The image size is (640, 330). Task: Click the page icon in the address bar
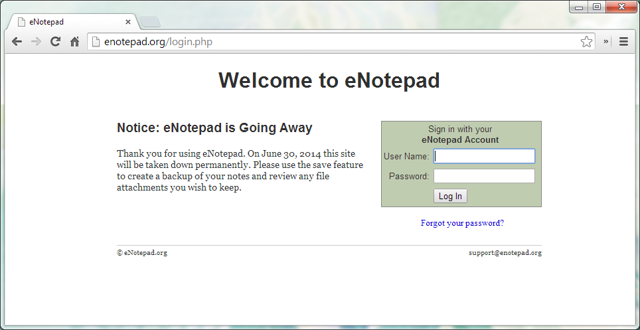[96, 42]
